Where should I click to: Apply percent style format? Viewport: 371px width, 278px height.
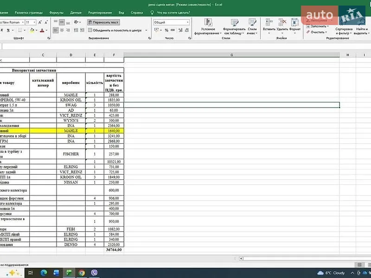point(166,30)
